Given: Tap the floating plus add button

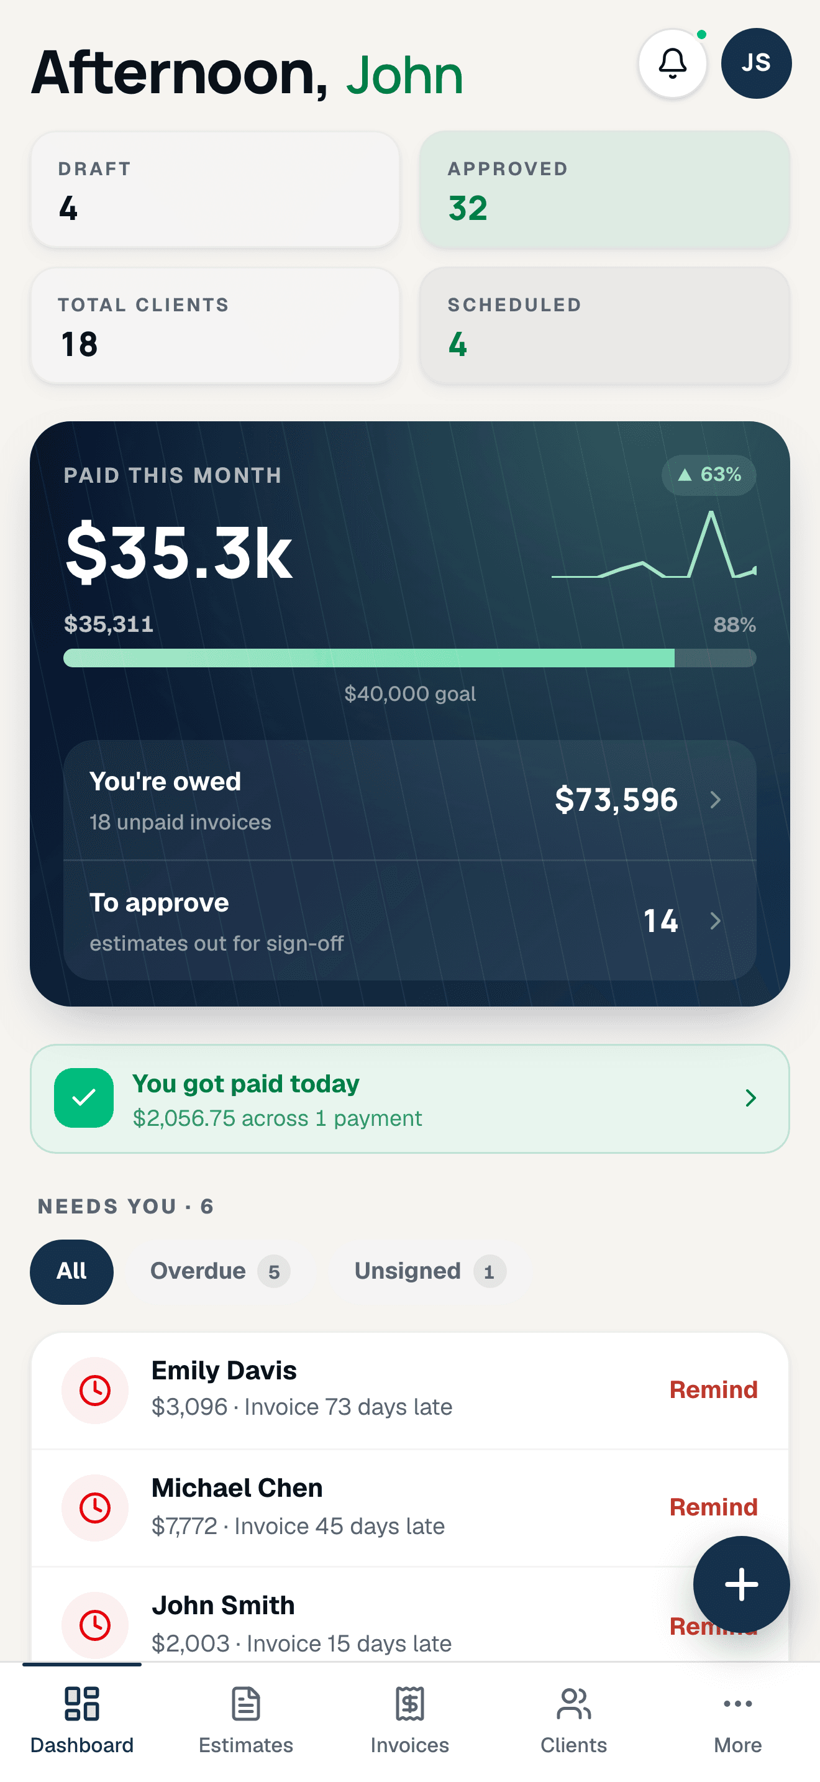Looking at the screenshot, I should click(741, 1583).
